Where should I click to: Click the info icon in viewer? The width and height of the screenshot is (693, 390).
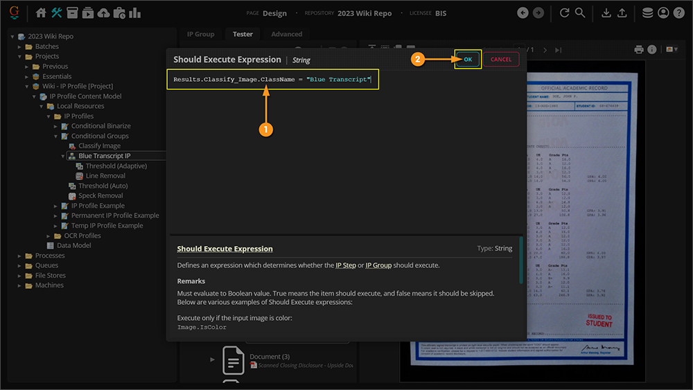point(652,49)
